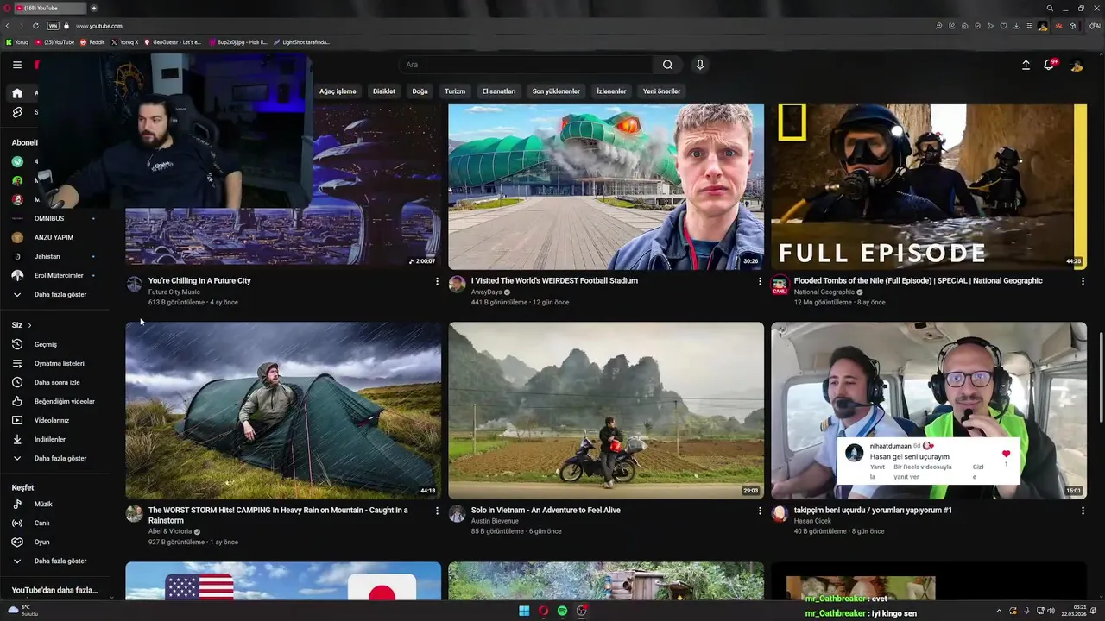This screenshot has height=621, width=1105.
Task: Select the Doğa filter chip
Action: coord(420,91)
